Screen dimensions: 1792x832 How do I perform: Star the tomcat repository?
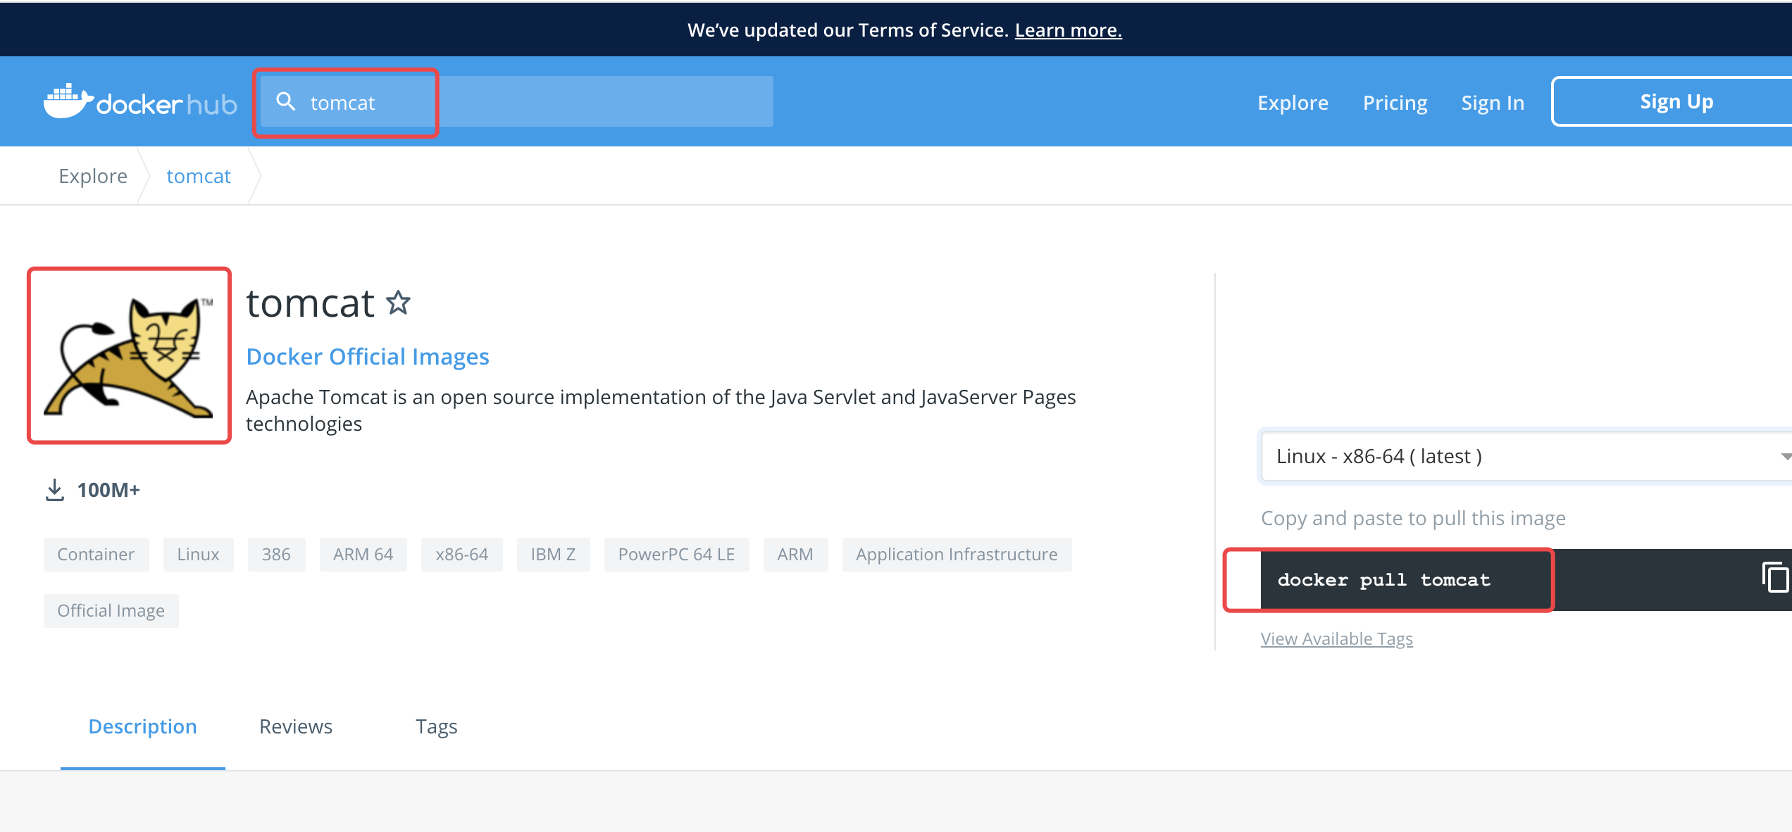coord(399,303)
